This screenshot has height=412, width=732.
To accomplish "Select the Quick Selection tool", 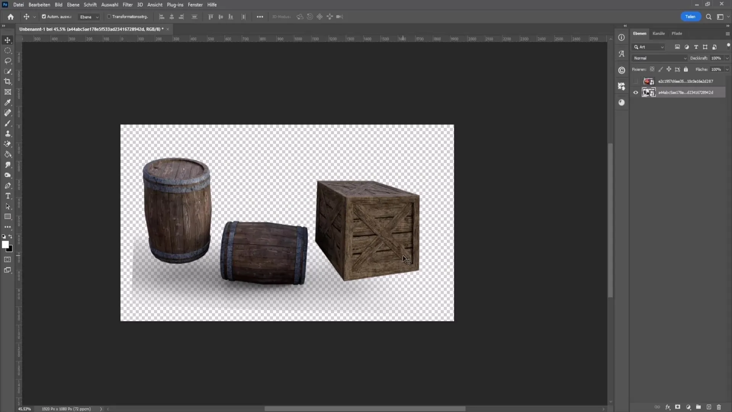I will tap(8, 71).
